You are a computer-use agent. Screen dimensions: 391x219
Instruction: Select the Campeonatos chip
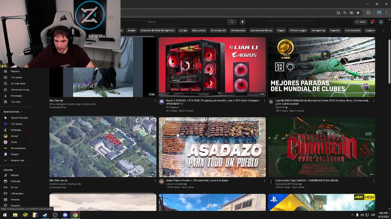tap(238, 30)
